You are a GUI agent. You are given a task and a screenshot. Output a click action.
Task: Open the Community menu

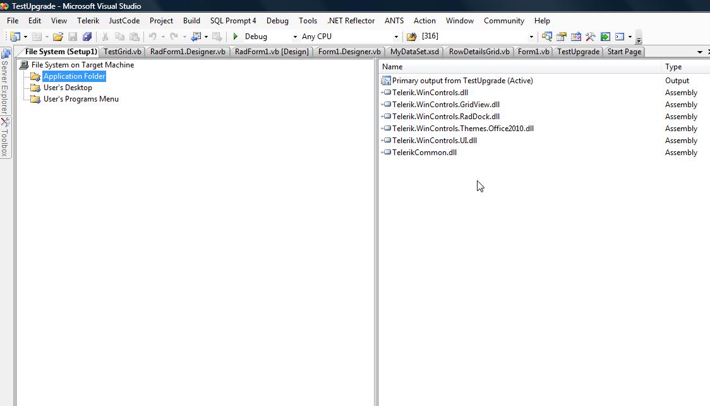tap(503, 21)
